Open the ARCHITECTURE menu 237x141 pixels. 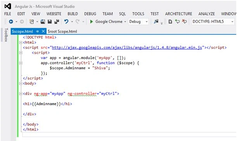pos(178,14)
